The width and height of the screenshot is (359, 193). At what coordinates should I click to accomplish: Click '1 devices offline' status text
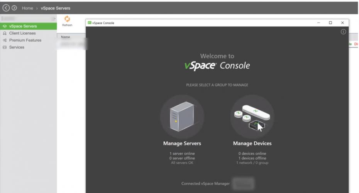pos(252,158)
